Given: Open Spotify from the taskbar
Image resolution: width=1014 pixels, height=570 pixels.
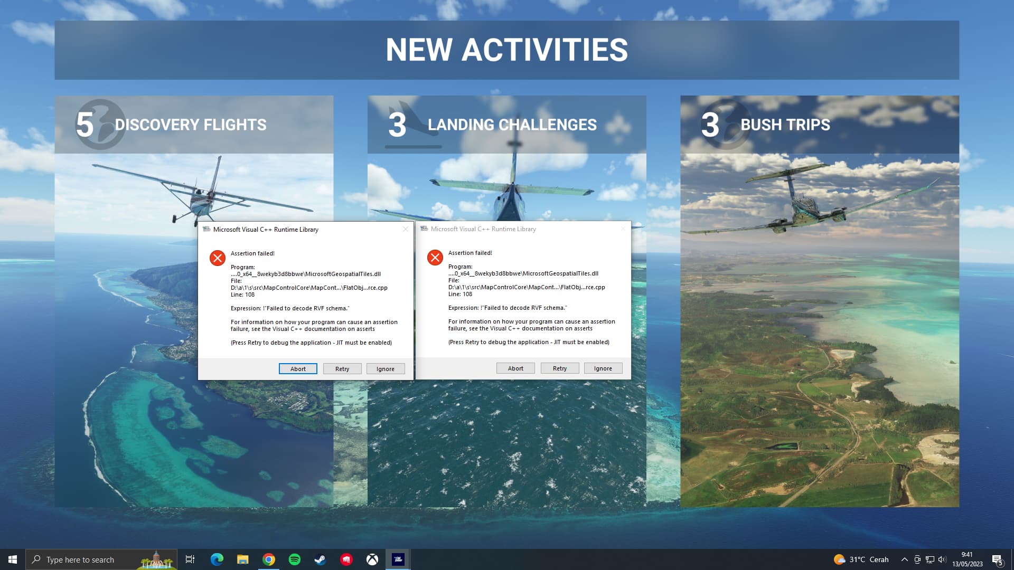Looking at the screenshot, I should [295, 559].
